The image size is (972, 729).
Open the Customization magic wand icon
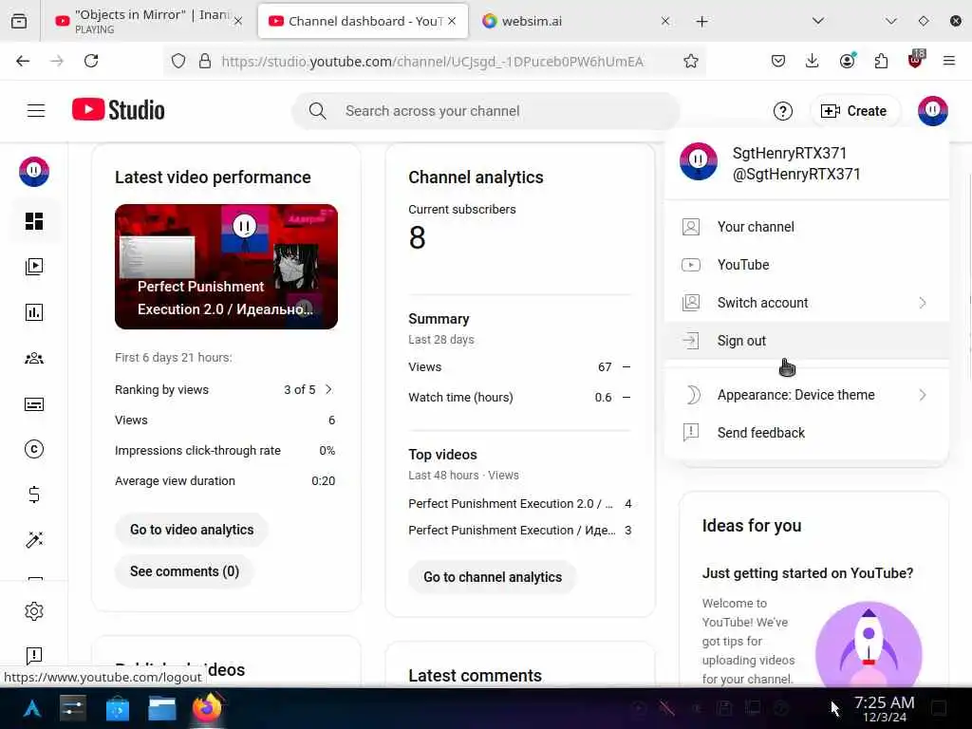34,540
